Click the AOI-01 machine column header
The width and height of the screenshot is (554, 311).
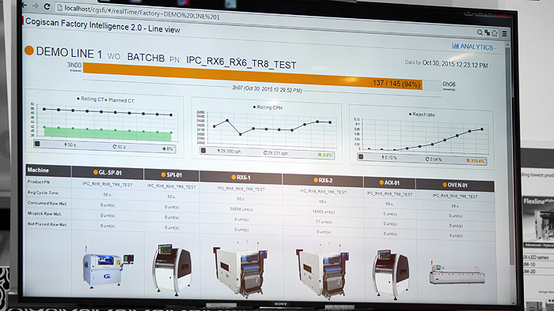[x=389, y=183]
